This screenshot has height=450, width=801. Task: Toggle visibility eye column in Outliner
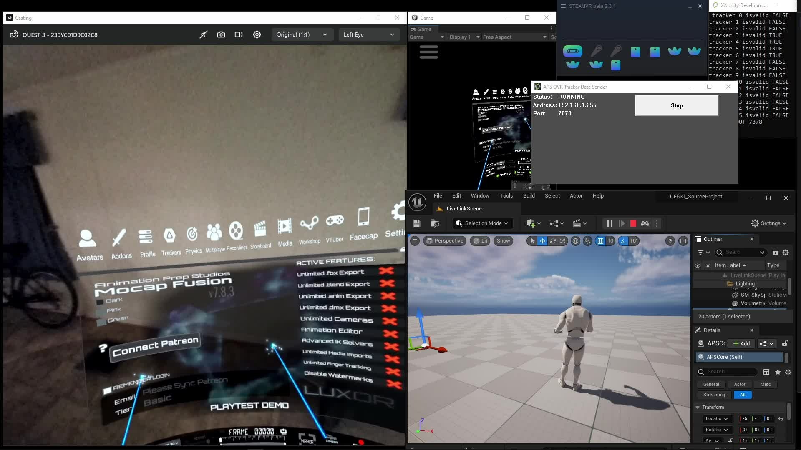pos(697,265)
